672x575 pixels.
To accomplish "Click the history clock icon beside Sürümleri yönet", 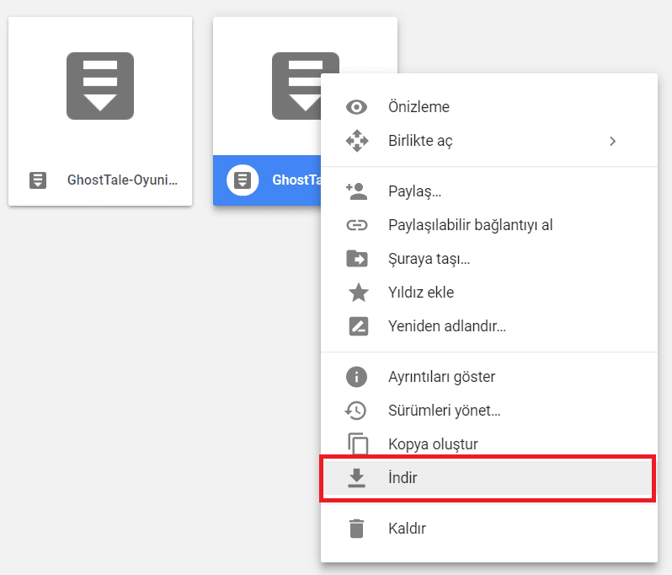I will point(355,411).
